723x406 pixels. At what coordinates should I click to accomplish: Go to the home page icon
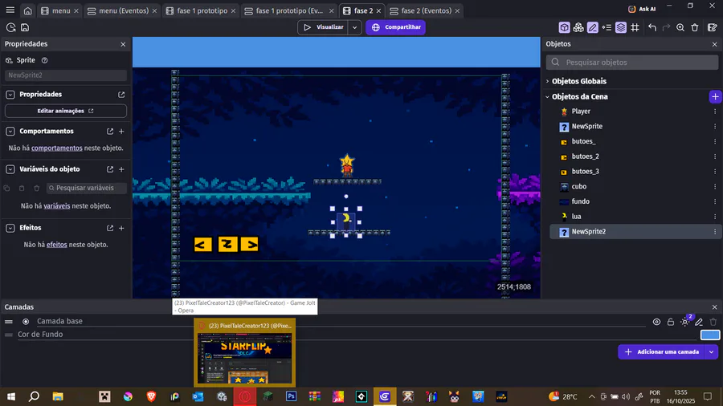point(27,10)
